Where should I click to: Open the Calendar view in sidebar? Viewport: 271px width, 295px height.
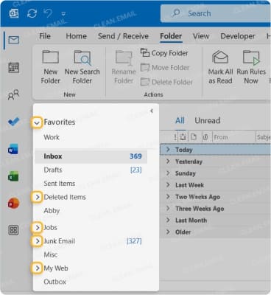[14, 68]
